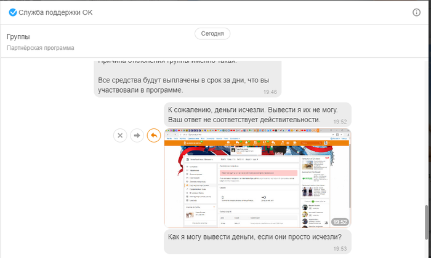Click the 19:53 timestamp on the last message

tap(340, 248)
